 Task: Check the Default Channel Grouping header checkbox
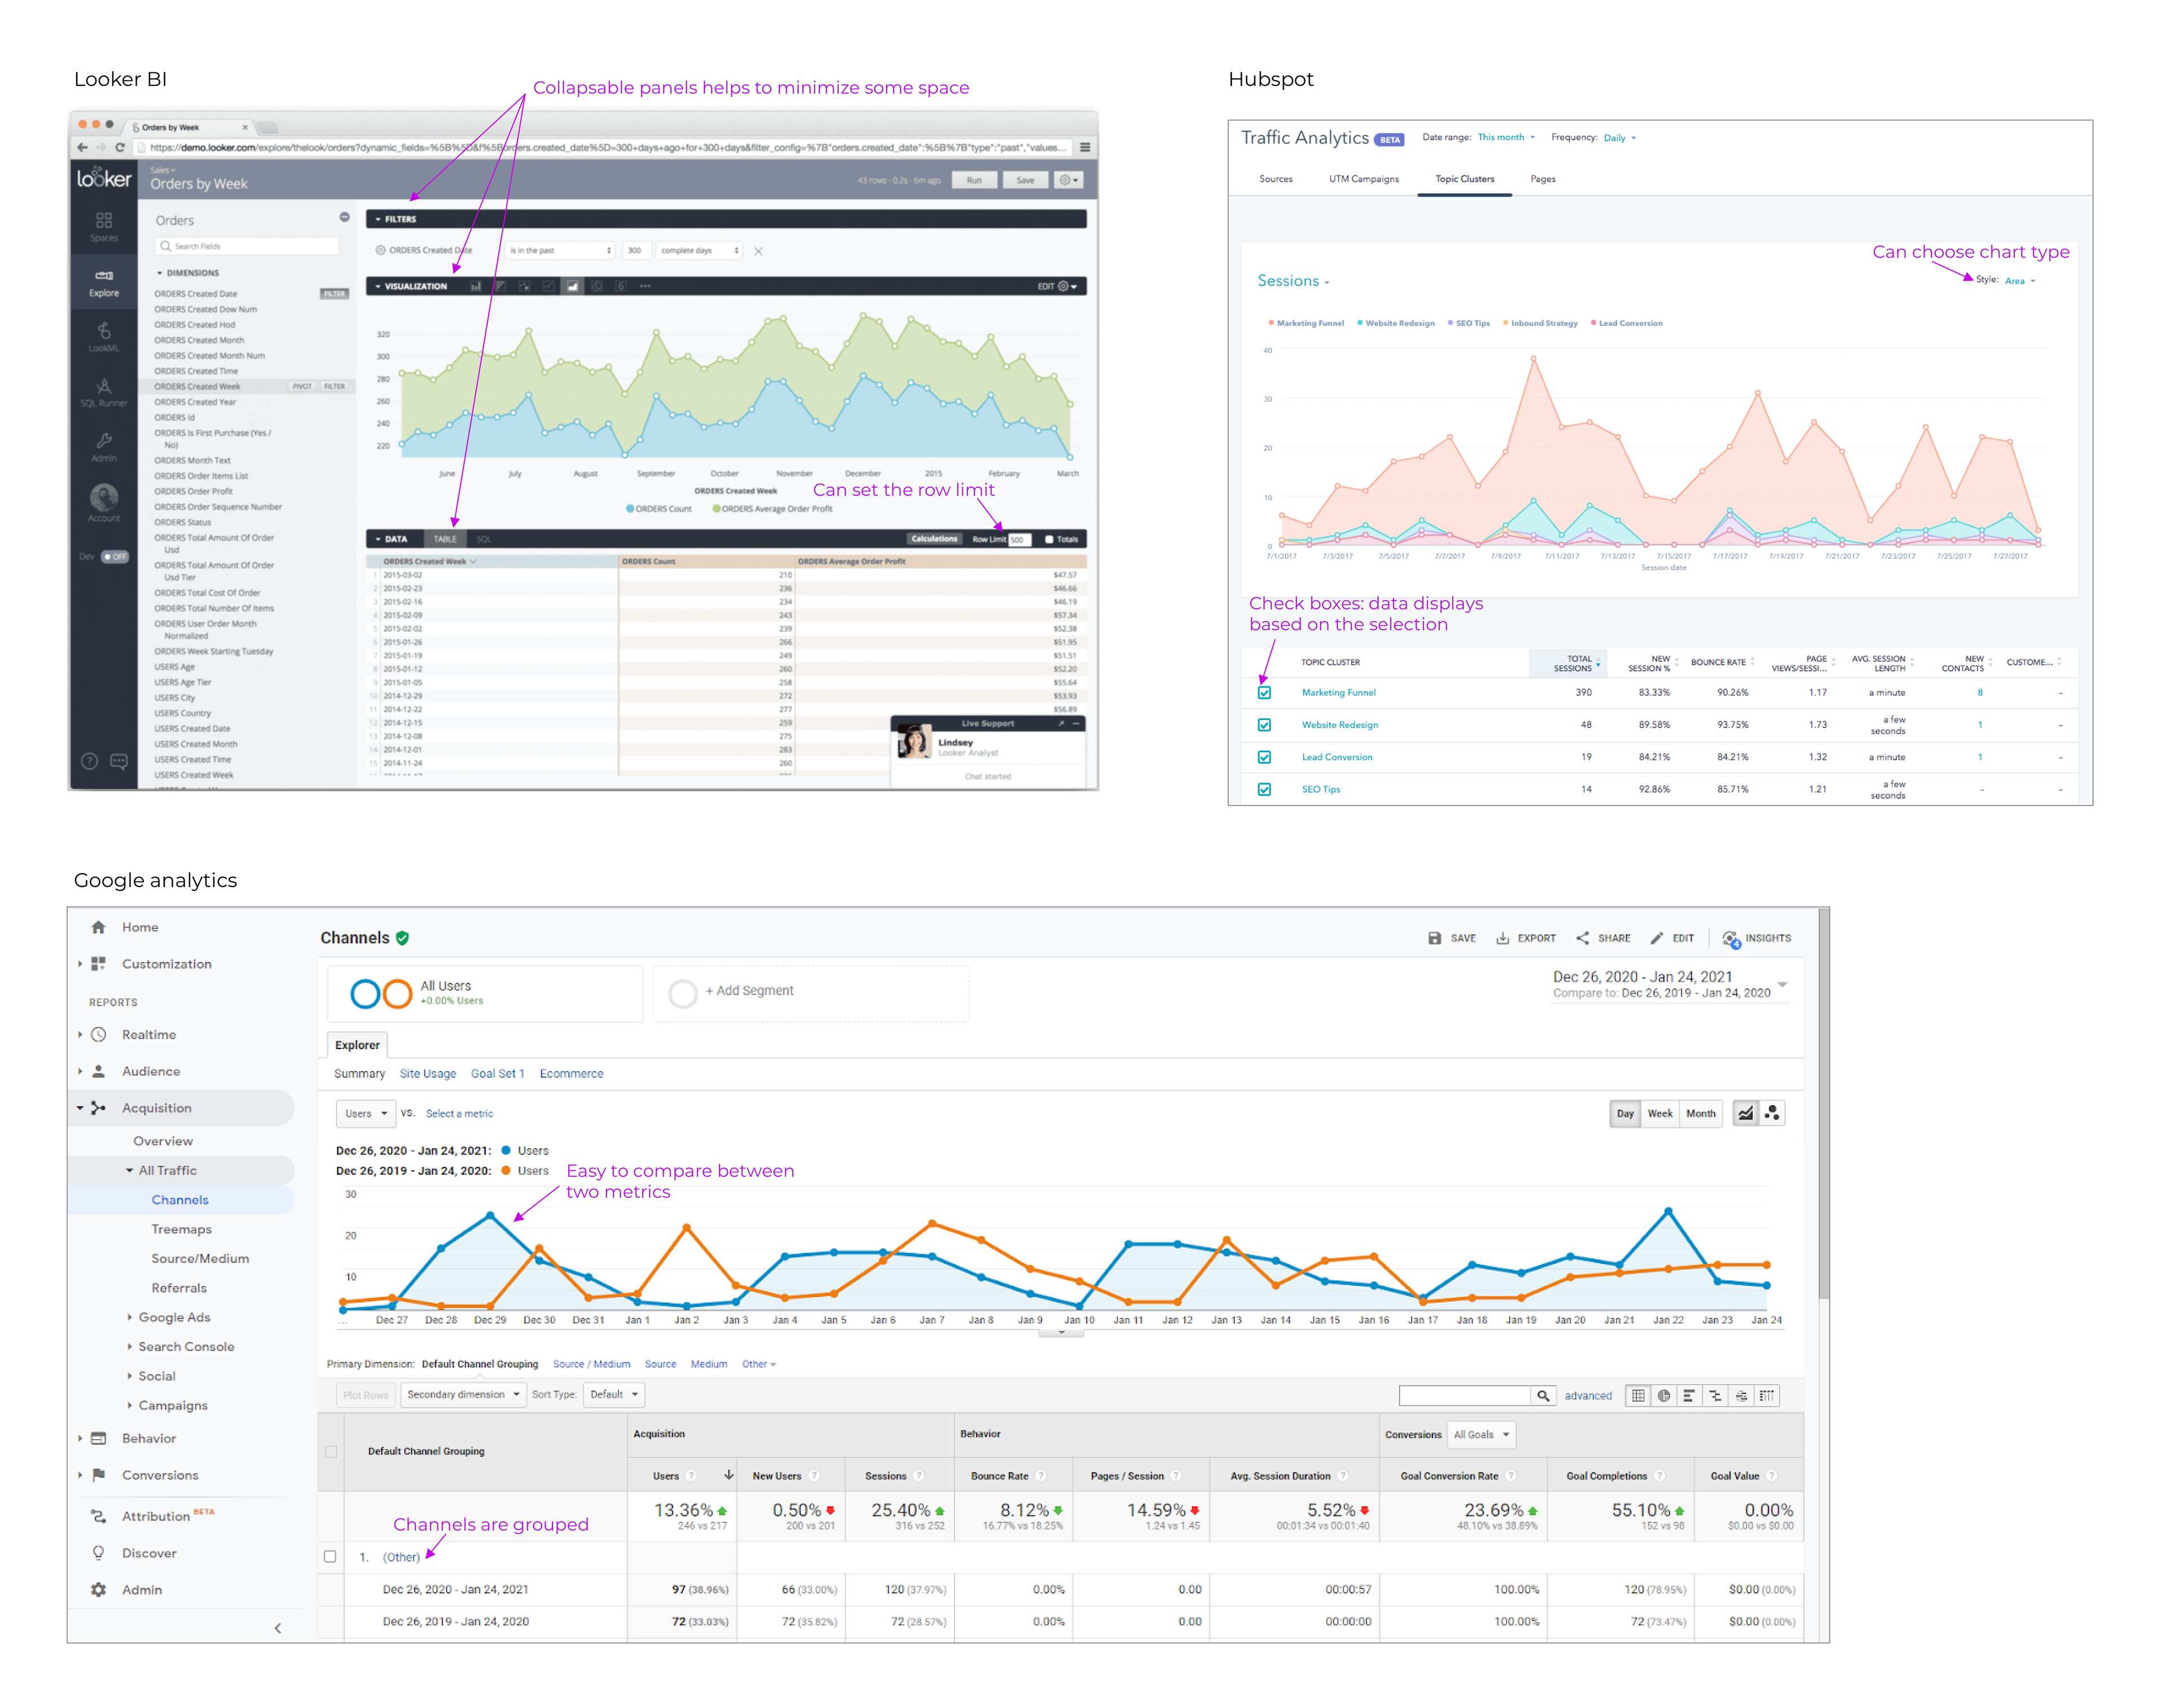pos(331,1451)
